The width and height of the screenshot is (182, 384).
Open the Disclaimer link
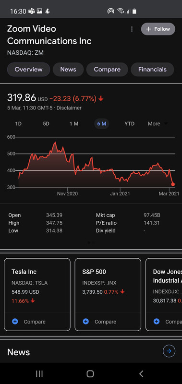69,108
